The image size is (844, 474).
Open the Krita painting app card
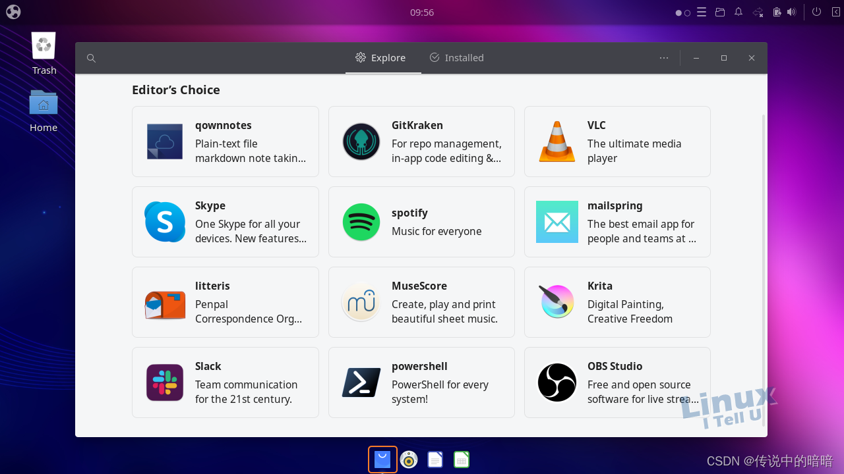pyautogui.click(x=617, y=302)
